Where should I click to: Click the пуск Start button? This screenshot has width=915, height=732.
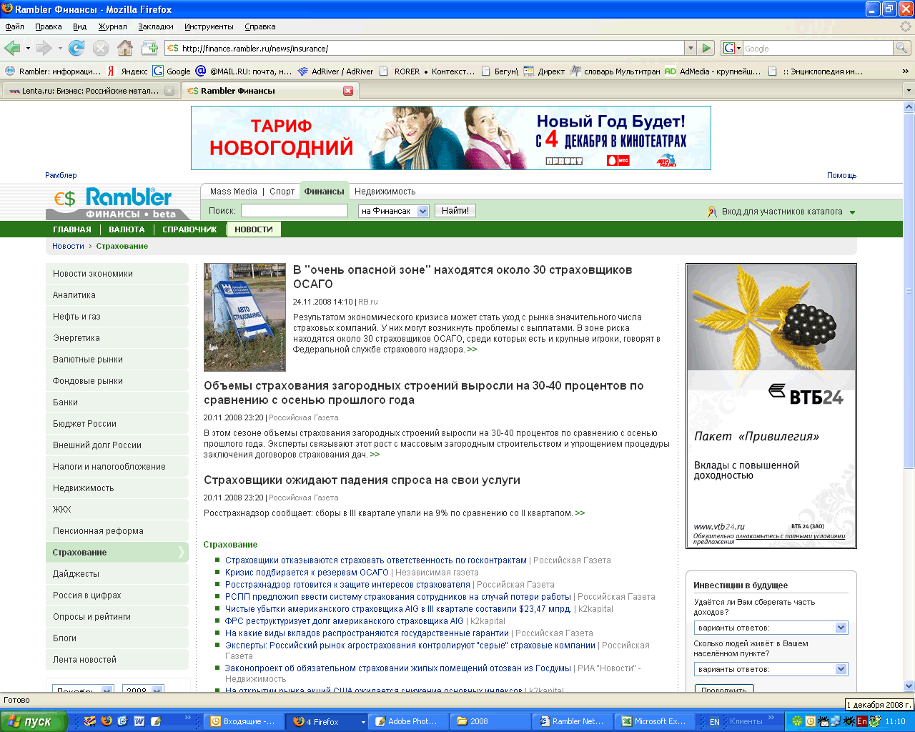(x=34, y=721)
